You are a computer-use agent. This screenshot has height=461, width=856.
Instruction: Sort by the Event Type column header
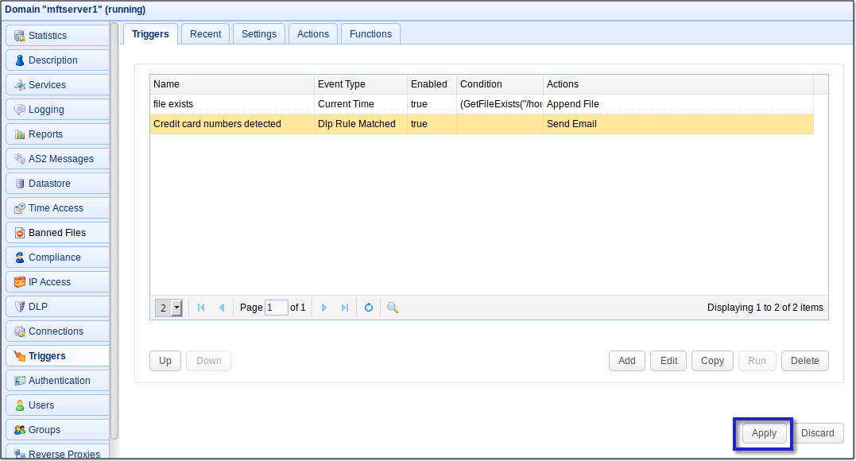click(360, 84)
